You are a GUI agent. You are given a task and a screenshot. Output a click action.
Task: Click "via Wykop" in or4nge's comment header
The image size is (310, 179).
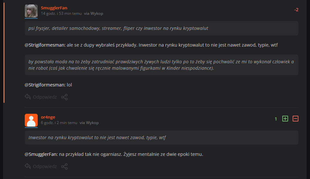pos(89,123)
